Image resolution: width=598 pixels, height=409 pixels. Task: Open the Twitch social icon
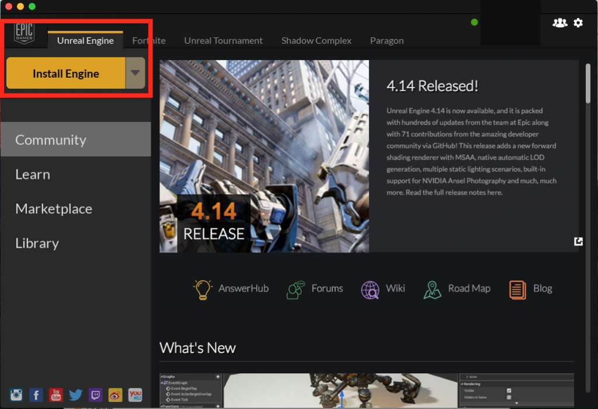point(95,394)
